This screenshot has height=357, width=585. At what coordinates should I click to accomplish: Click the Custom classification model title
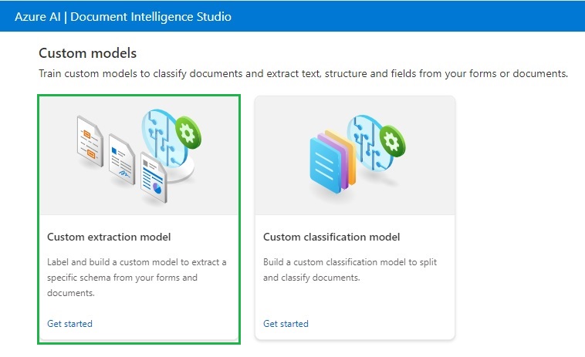pos(331,237)
